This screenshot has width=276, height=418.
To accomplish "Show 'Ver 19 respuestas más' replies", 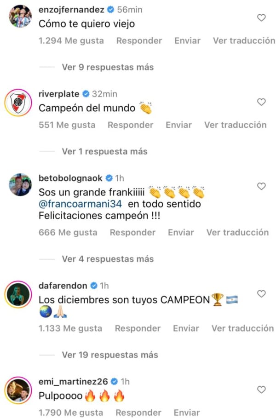I will (110, 355).
